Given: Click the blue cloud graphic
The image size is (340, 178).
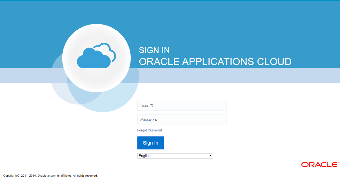Looking at the screenshot, I should [x=93, y=59].
